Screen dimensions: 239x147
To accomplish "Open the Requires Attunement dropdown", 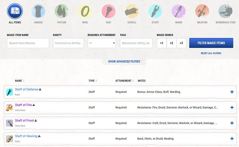I will pos(102,43).
